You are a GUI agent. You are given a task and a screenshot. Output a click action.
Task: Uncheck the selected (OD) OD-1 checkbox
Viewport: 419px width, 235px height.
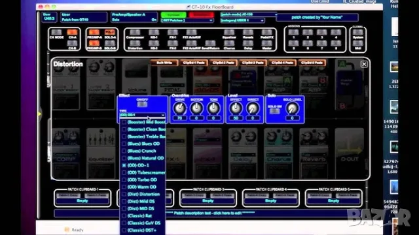[x=124, y=165]
